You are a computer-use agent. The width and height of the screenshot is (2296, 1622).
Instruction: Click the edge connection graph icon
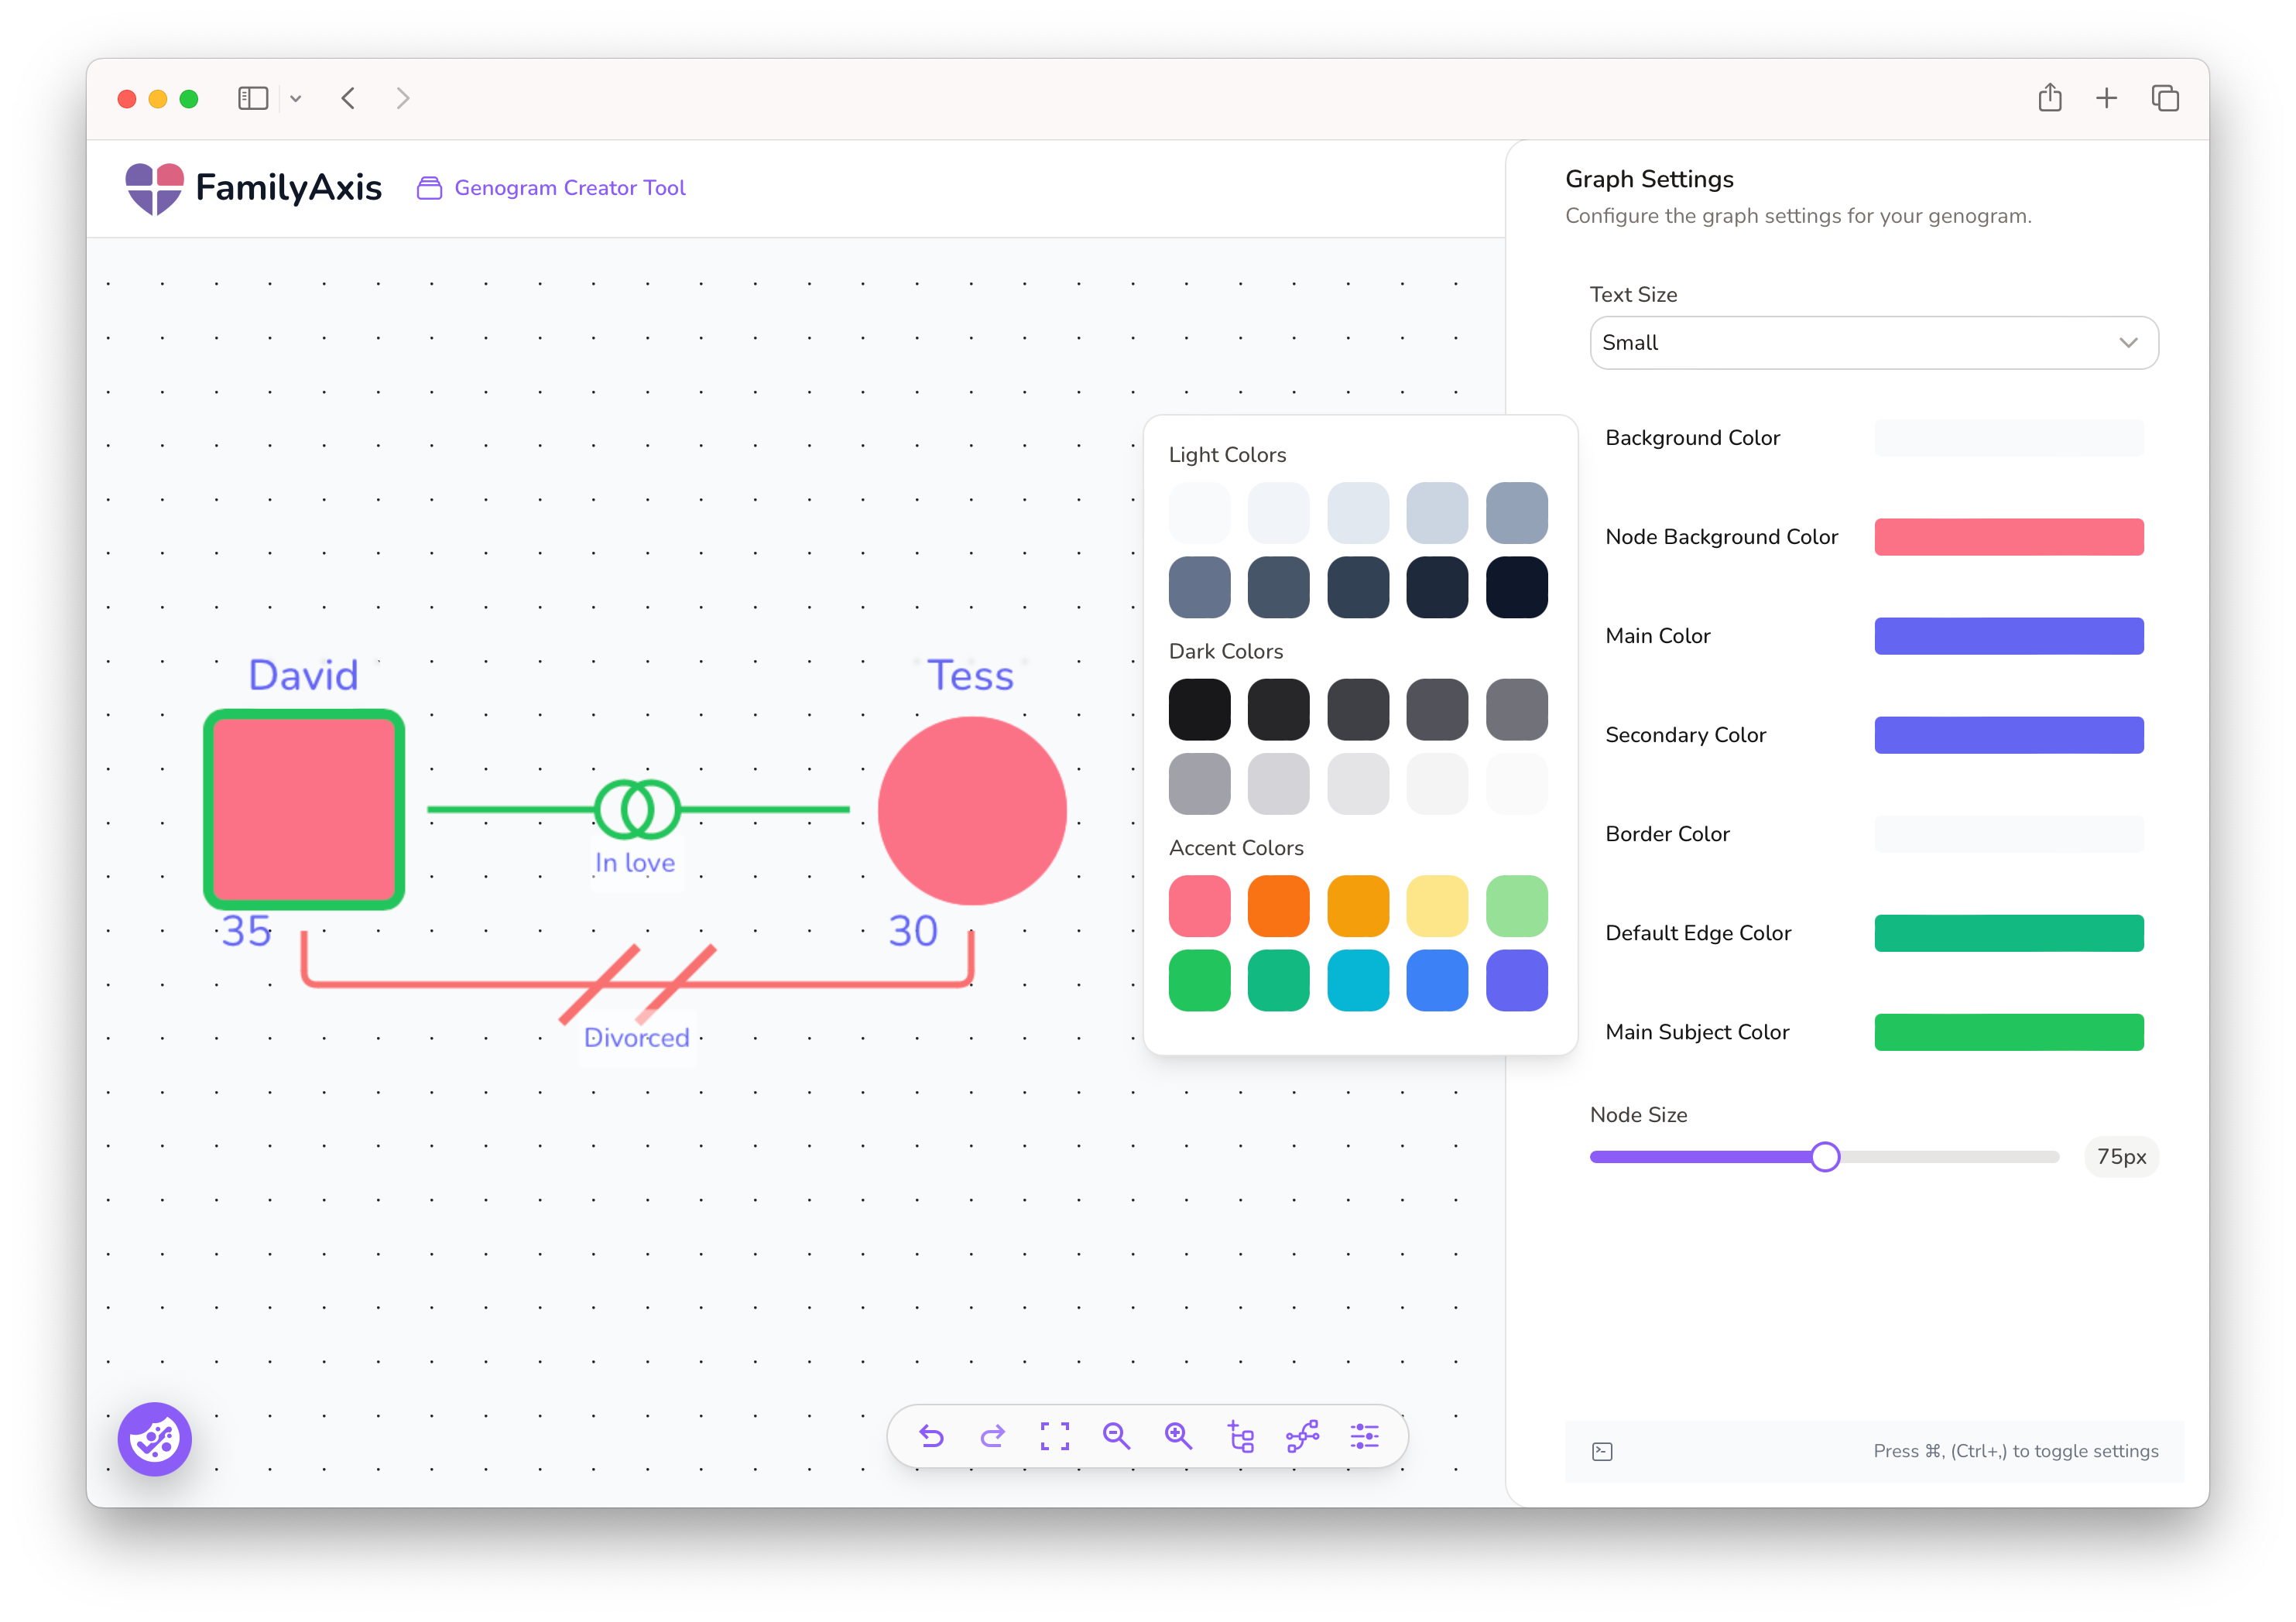click(x=1302, y=1436)
